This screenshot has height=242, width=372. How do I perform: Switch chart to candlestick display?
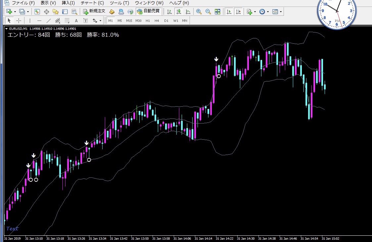[179, 12]
